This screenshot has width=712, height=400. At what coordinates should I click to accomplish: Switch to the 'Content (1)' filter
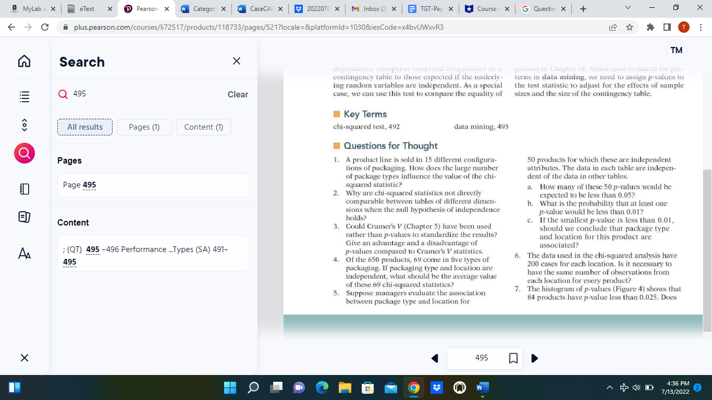203,127
